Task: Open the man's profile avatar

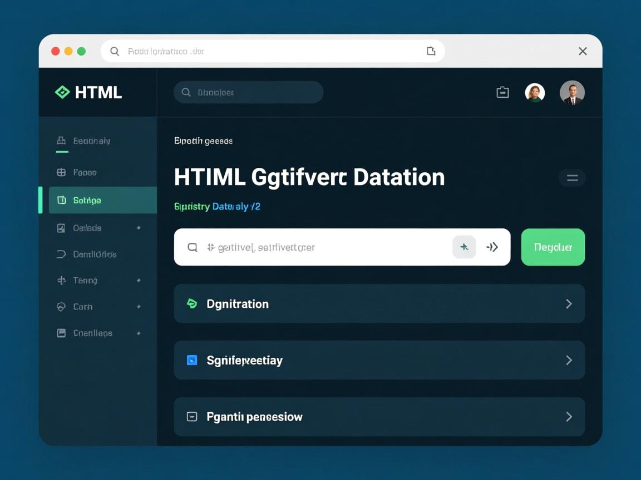Action: pos(572,93)
